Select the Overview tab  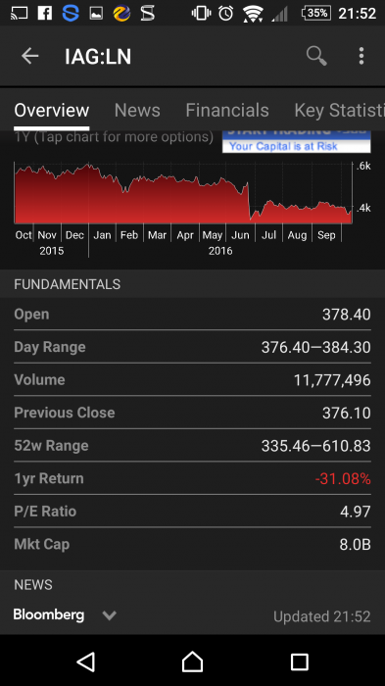(x=52, y=110)
